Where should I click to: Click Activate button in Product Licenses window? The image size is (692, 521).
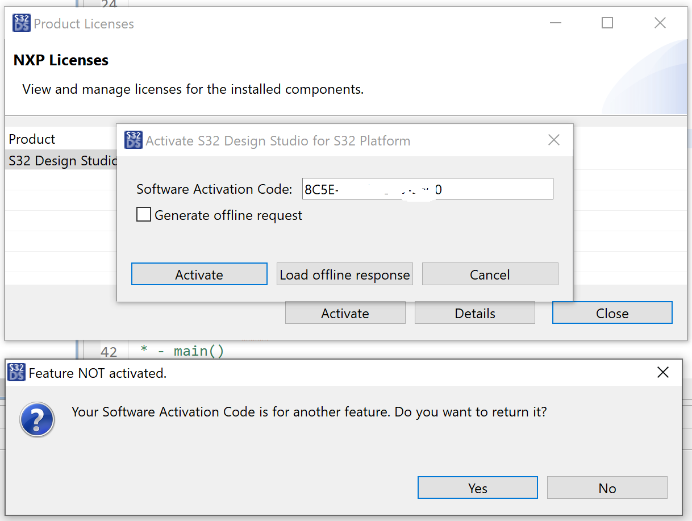pyautogui.click(x=345, y=313)
